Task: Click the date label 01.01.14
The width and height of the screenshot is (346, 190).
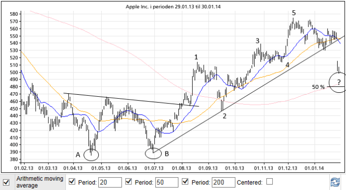Action: pyautogui.click(x=314, y=168)
